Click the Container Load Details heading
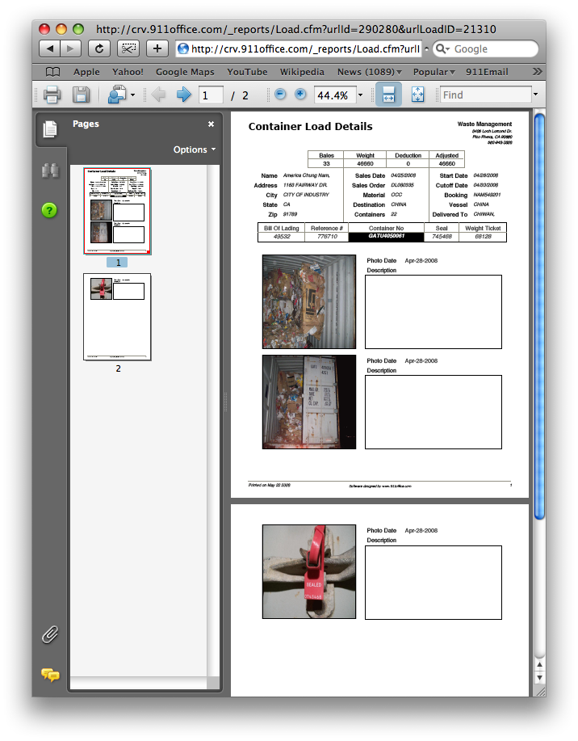This screenshot has width=578, height=741. [310, 127]
